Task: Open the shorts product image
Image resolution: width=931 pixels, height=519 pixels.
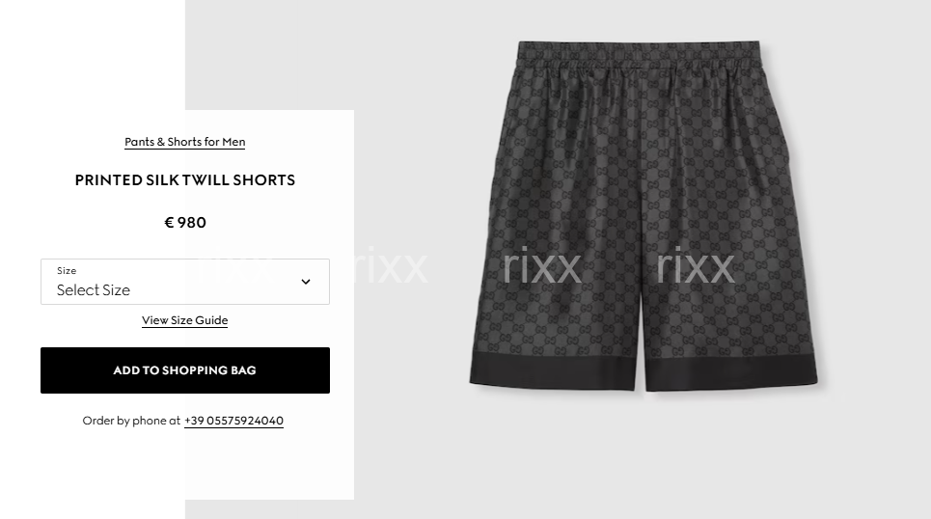Action: (643, 216)
